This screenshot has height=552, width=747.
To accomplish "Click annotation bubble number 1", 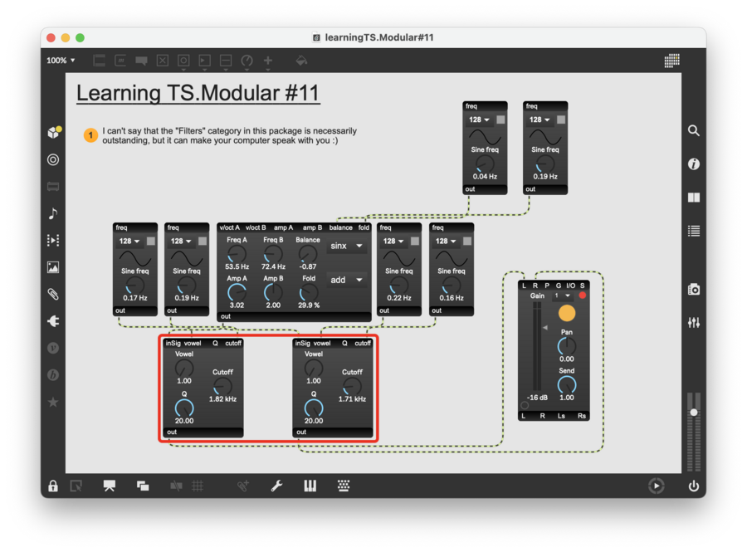I will pos(91,135).
